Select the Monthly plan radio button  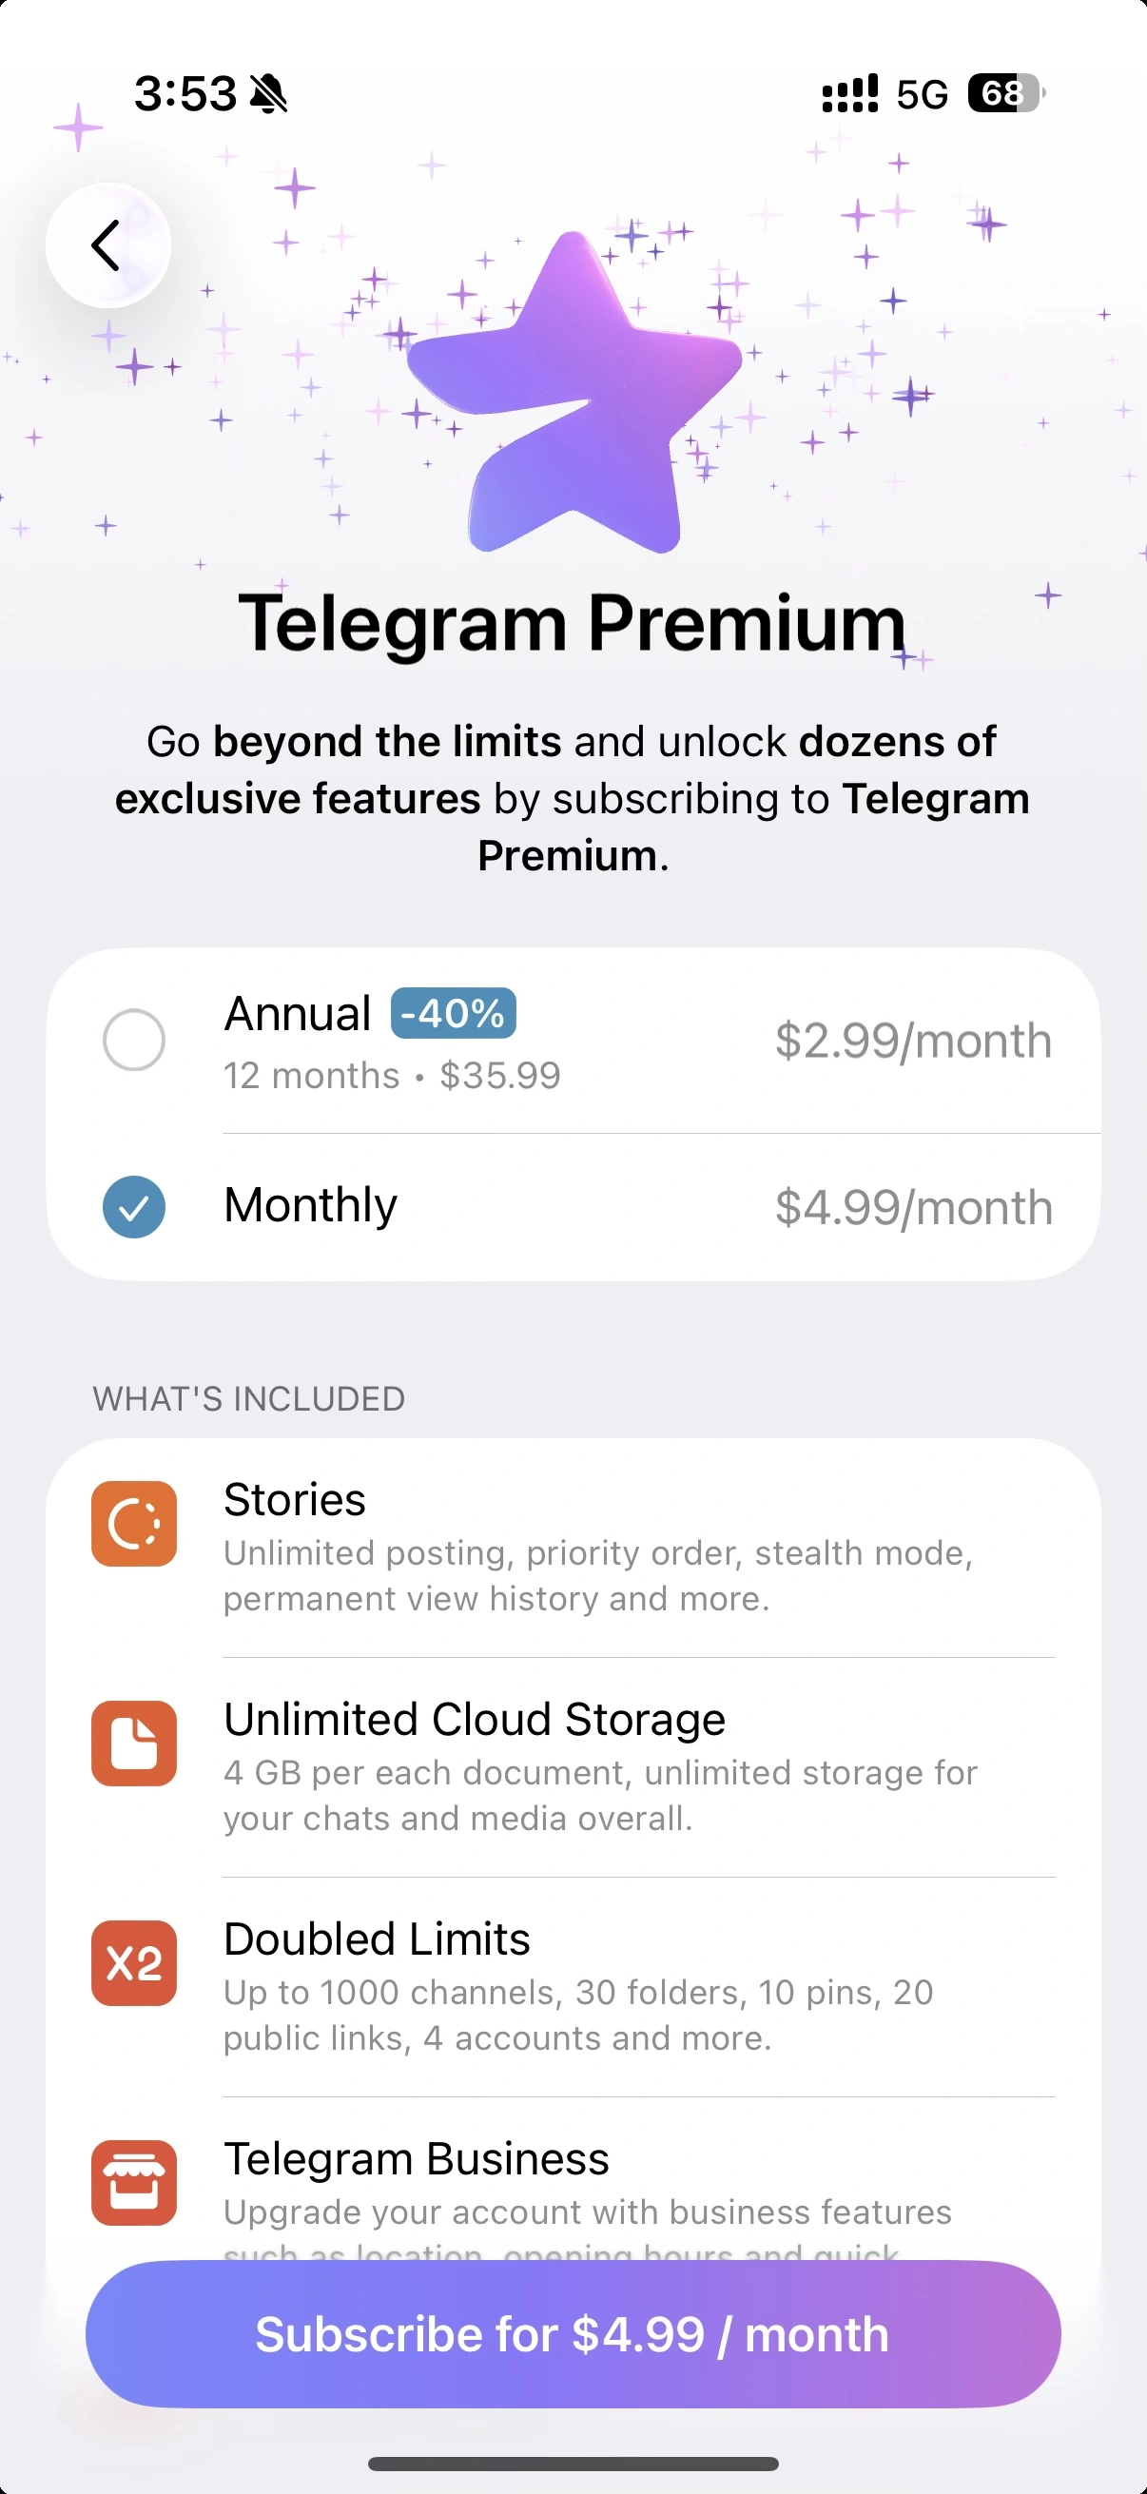(x=133, y=1206)
